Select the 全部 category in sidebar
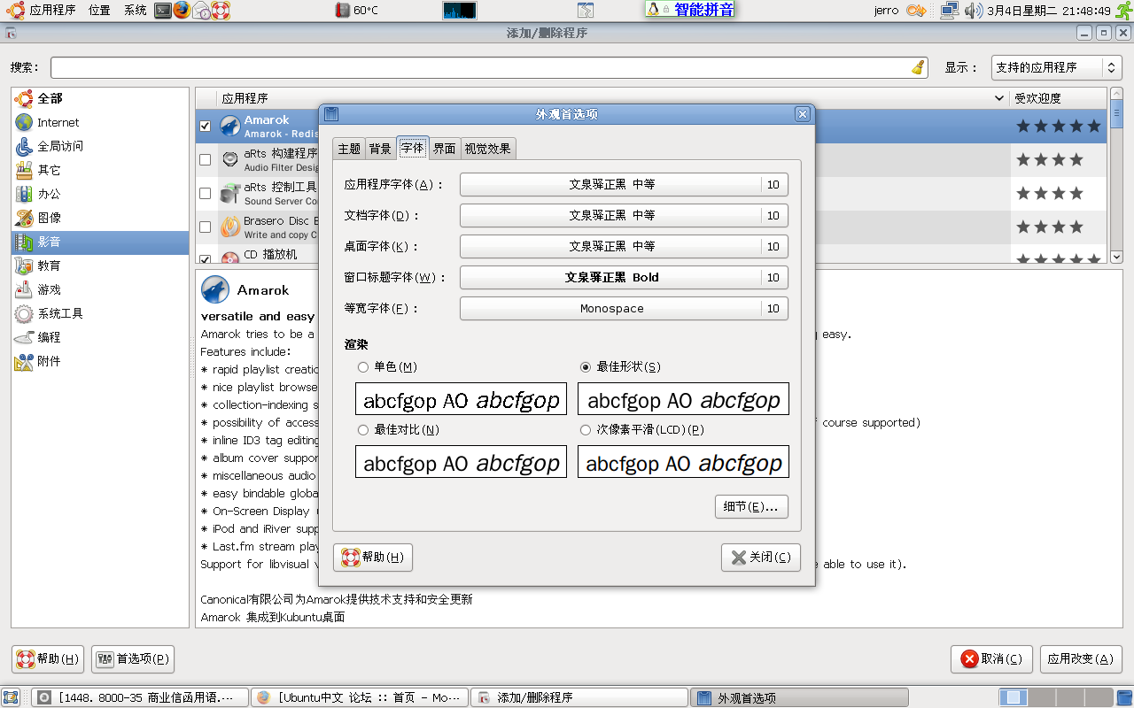 pos(100,98)
